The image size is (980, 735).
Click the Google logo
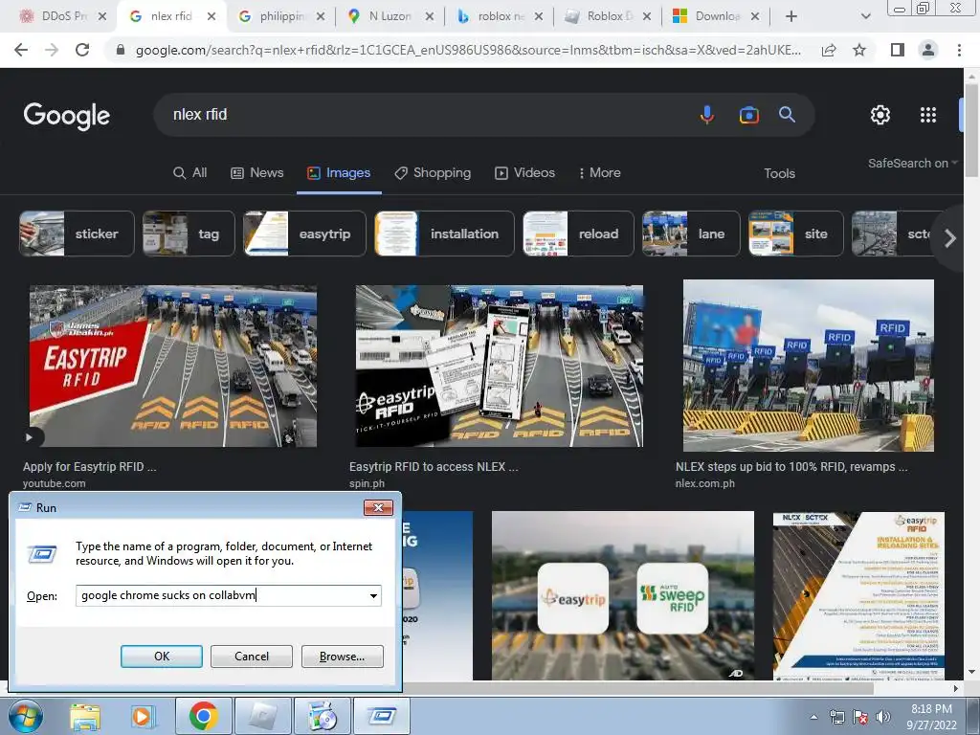67,116
